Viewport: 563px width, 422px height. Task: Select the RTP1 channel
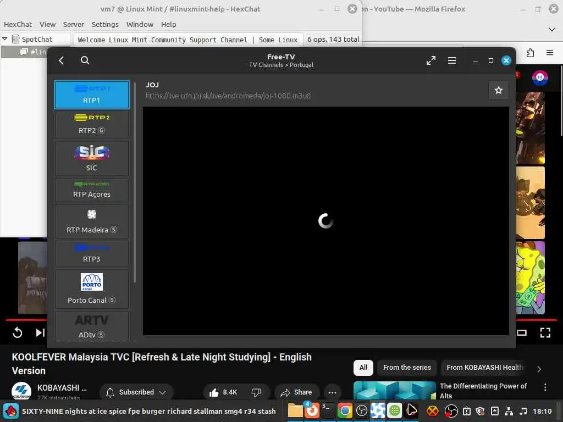92,95
